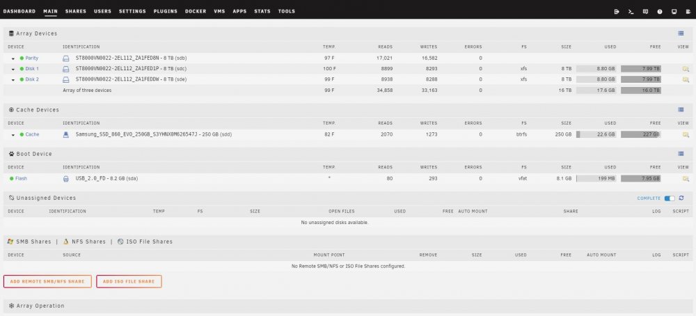
Task: Open the Parity device link
Action: 32,58
